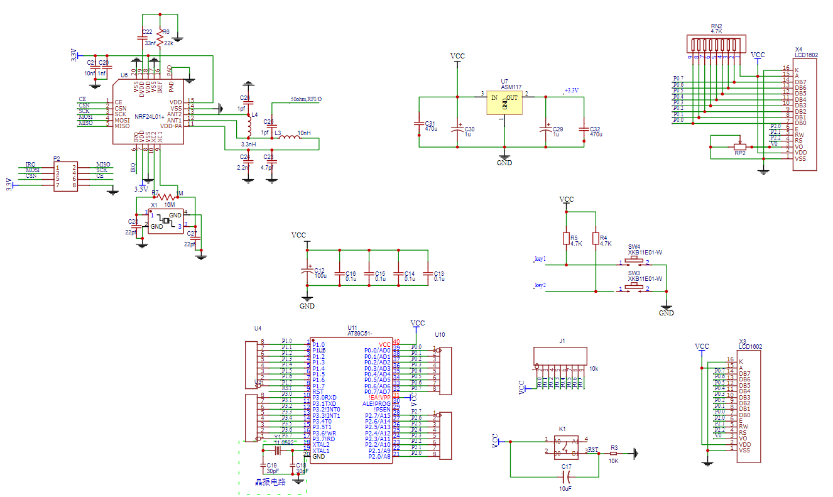
Task: Click the RST net label near R3
Action: pyautogui.click(x=594, y=449)
